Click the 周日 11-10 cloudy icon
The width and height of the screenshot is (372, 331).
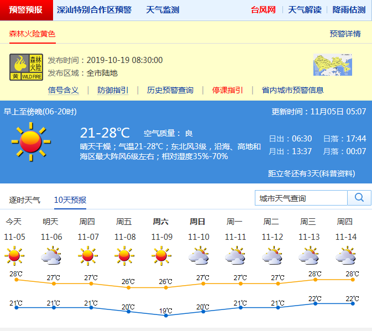point(198,255)
